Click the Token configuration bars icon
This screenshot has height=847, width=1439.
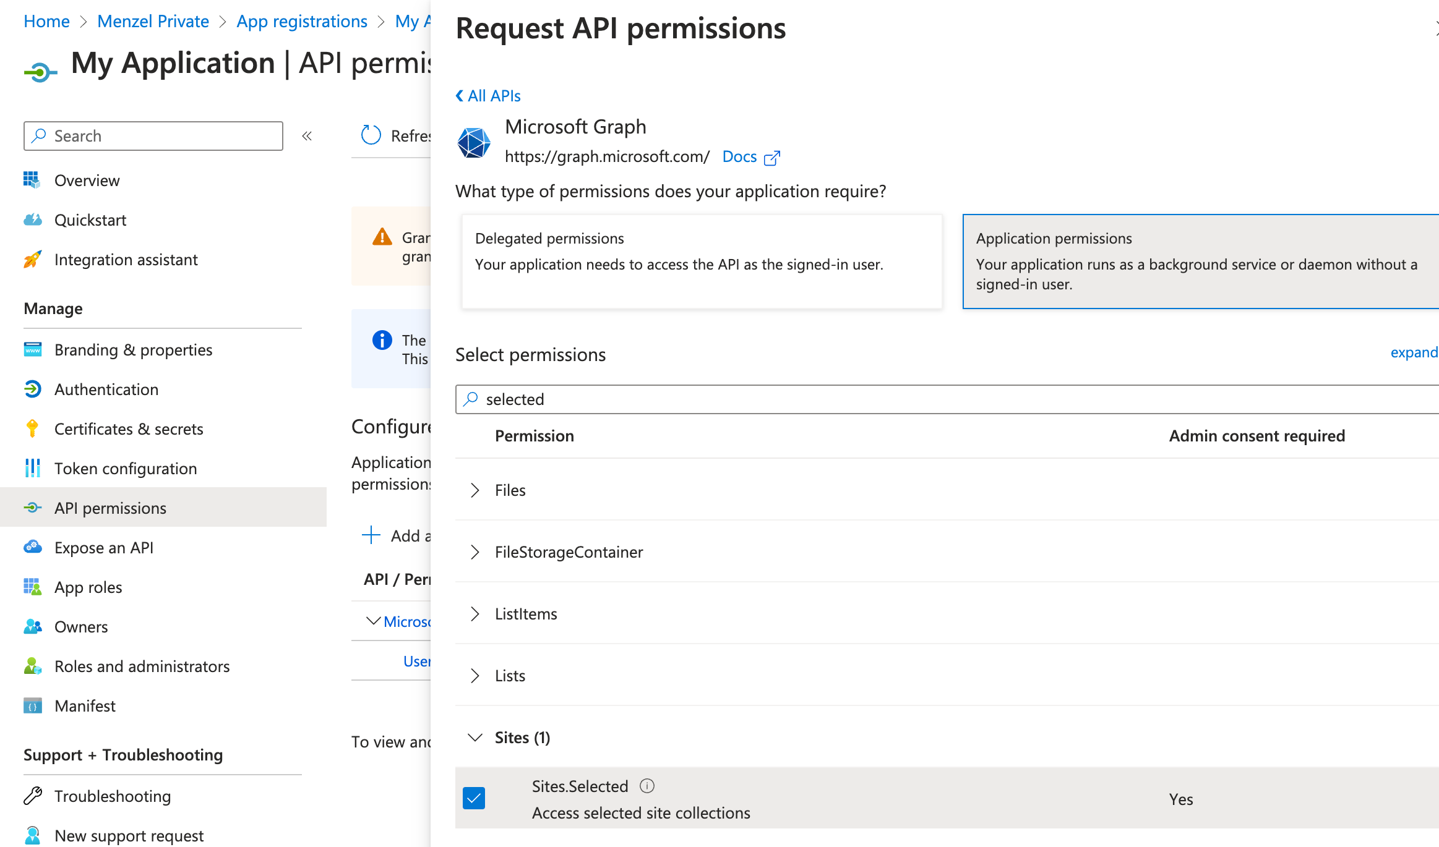(x=33, y=469)
